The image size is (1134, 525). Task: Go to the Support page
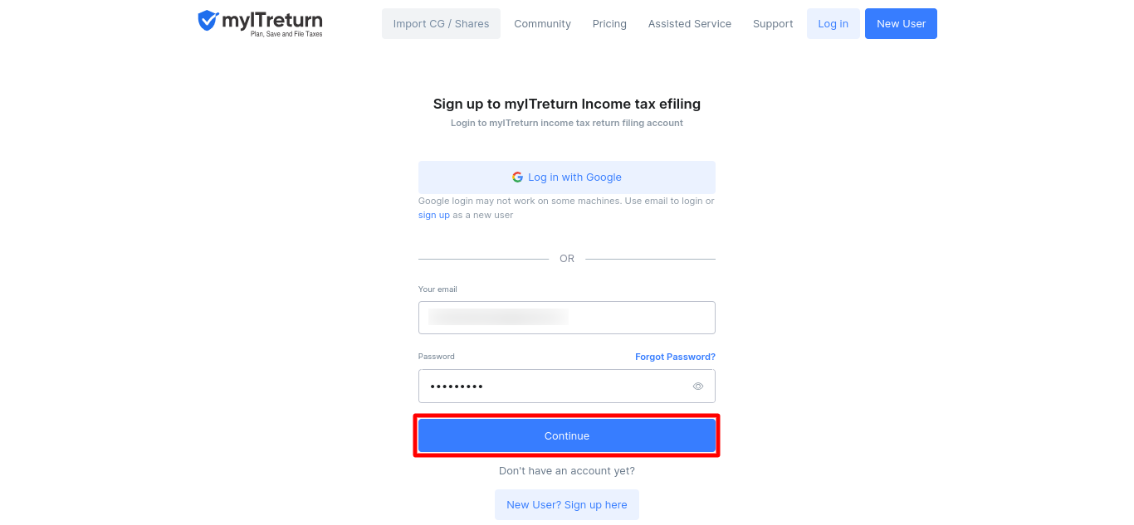click(773, 23)
